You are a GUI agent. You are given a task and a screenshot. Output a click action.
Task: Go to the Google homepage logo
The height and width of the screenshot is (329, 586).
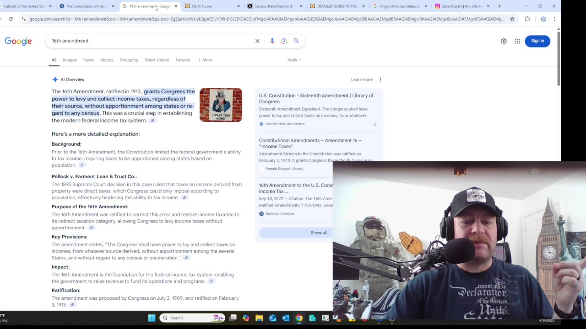click(x=18, y=41)
